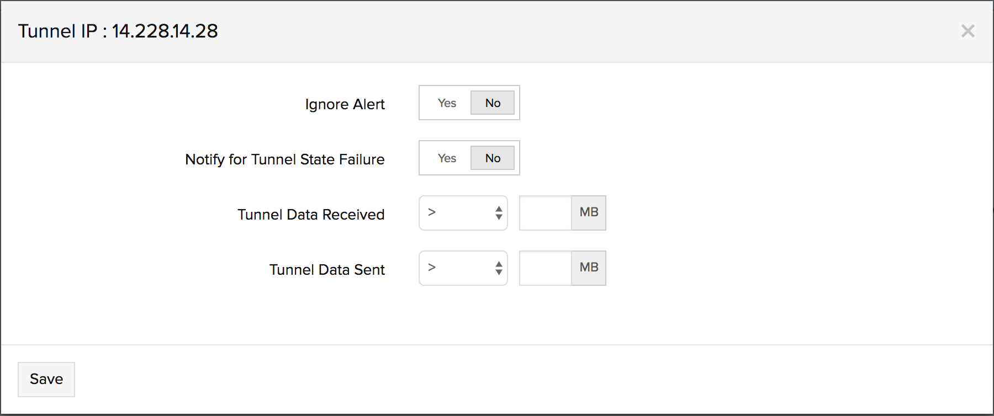Viewport: 994px width, 416px height.
Task: Focus the Tunnel Data Sent value field
Action: click(545, 268)
